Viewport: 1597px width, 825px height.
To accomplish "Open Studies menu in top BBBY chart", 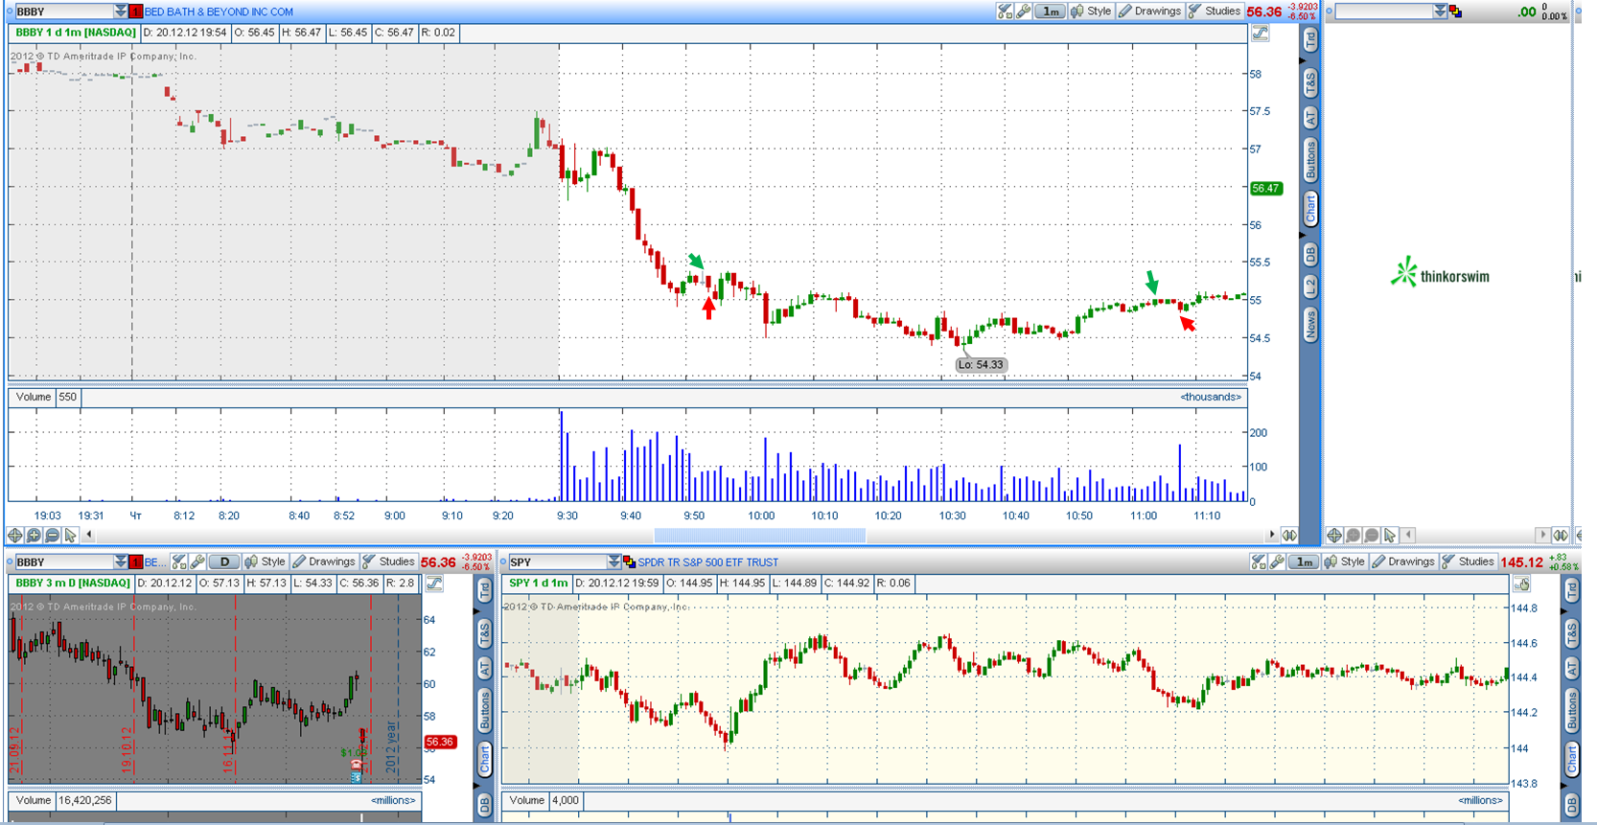I will click(x=1215, y=11).
